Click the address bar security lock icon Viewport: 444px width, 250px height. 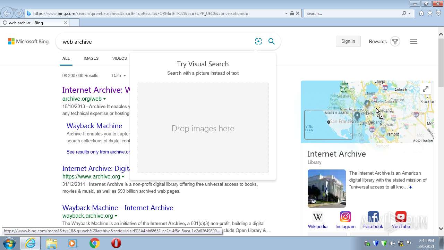(x=292, y=13)
